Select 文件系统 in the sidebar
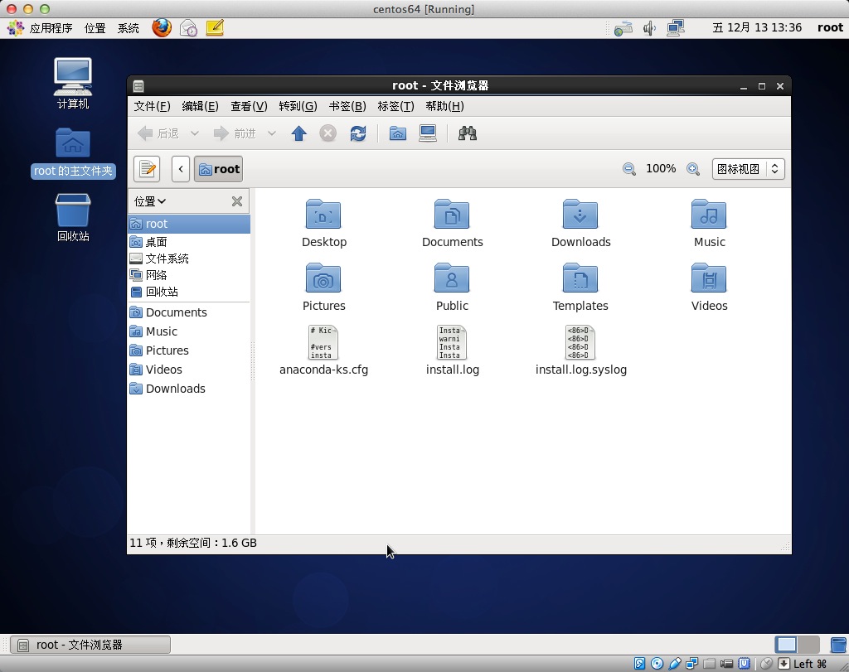This screenshot has height=672, width=849. (167, 259)
